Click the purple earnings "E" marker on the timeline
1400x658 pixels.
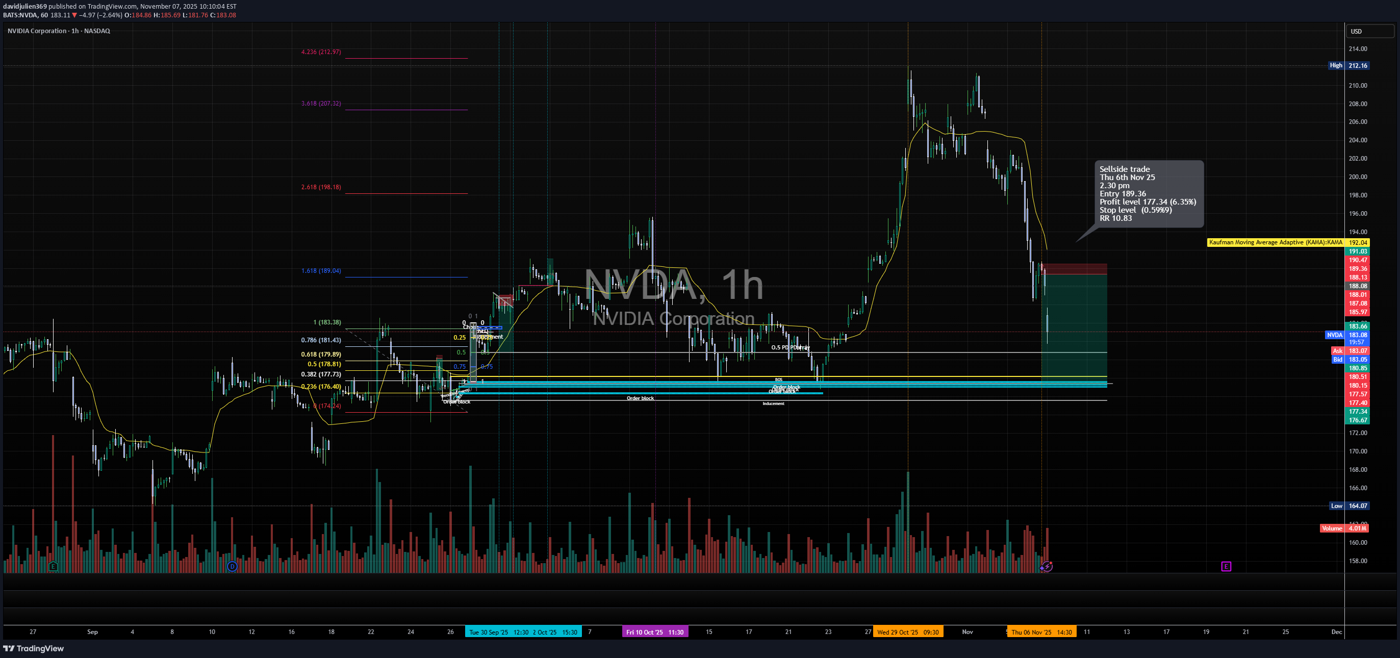(1227, 567)
